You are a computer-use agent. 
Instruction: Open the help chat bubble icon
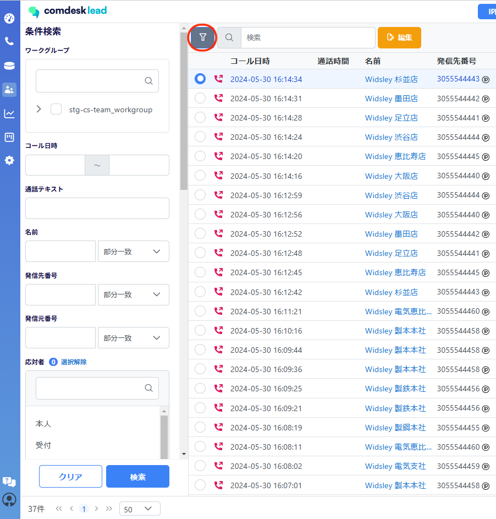coord(9,482)
